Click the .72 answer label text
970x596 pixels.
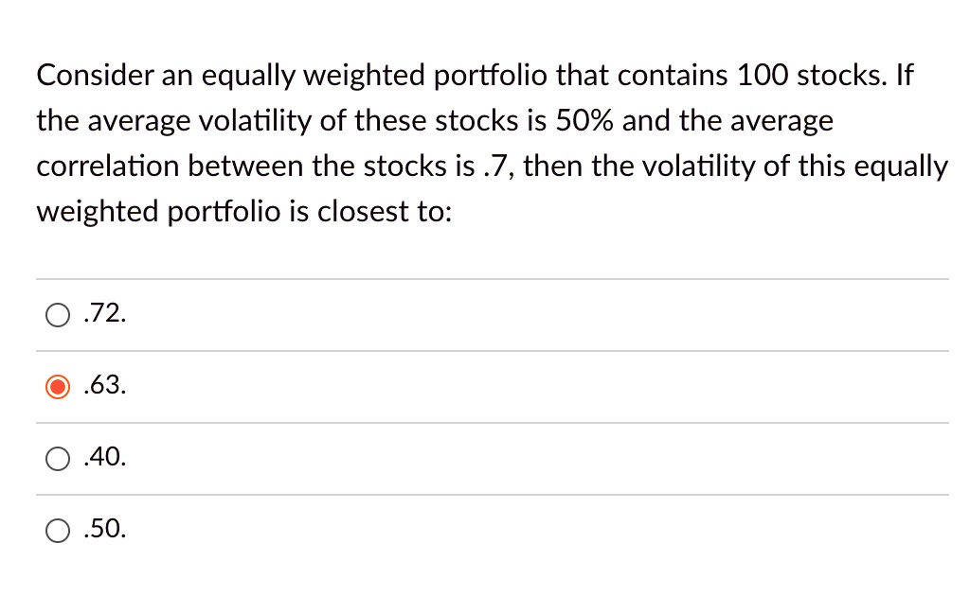point(104,313)
